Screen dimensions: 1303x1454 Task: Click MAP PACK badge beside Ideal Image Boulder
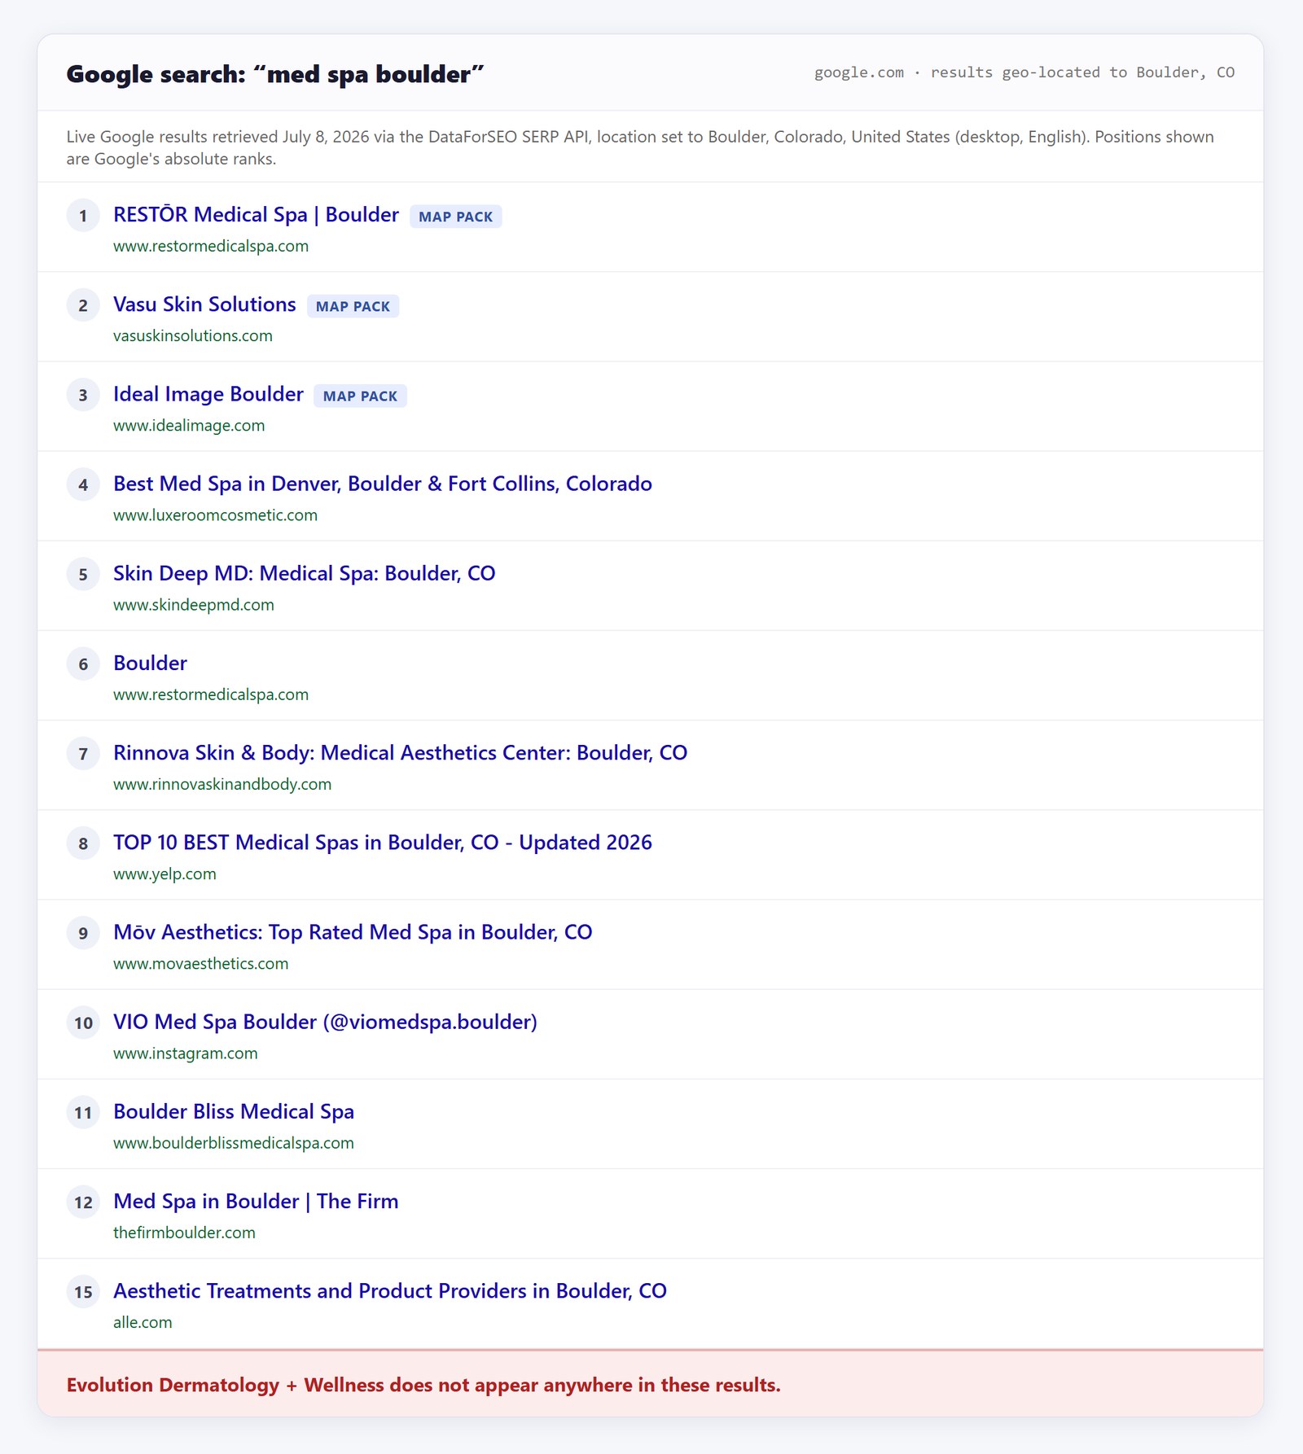pos(360,396)
